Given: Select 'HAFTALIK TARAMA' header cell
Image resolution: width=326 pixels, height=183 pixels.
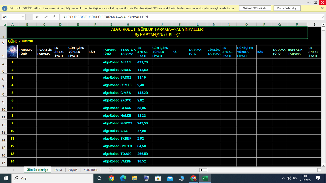Looking at the screenshot, I should (x=297, y=52).
